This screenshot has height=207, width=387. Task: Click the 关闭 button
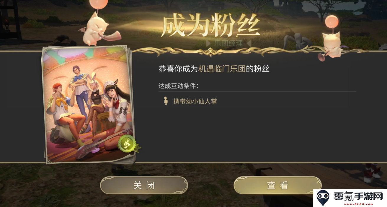pyautogui.click(x=144, y=185)
